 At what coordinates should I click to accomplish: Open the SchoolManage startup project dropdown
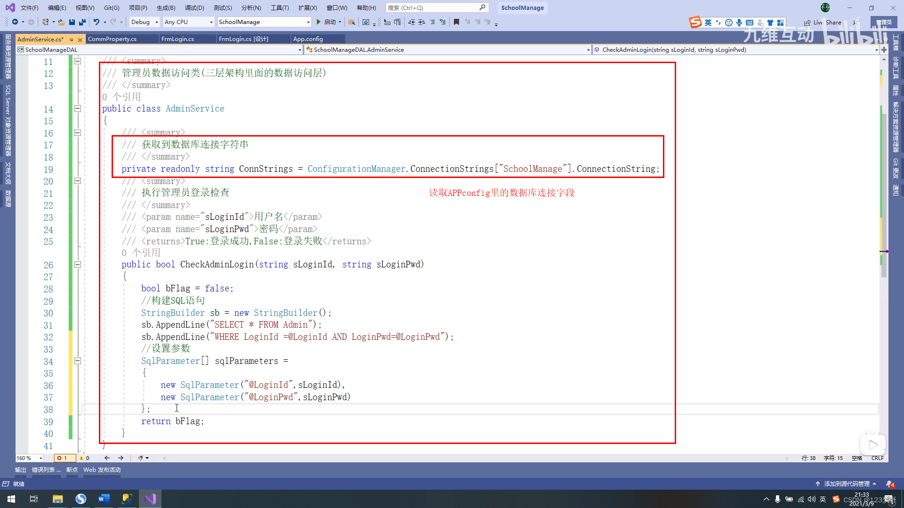click(x=264, y=22)
